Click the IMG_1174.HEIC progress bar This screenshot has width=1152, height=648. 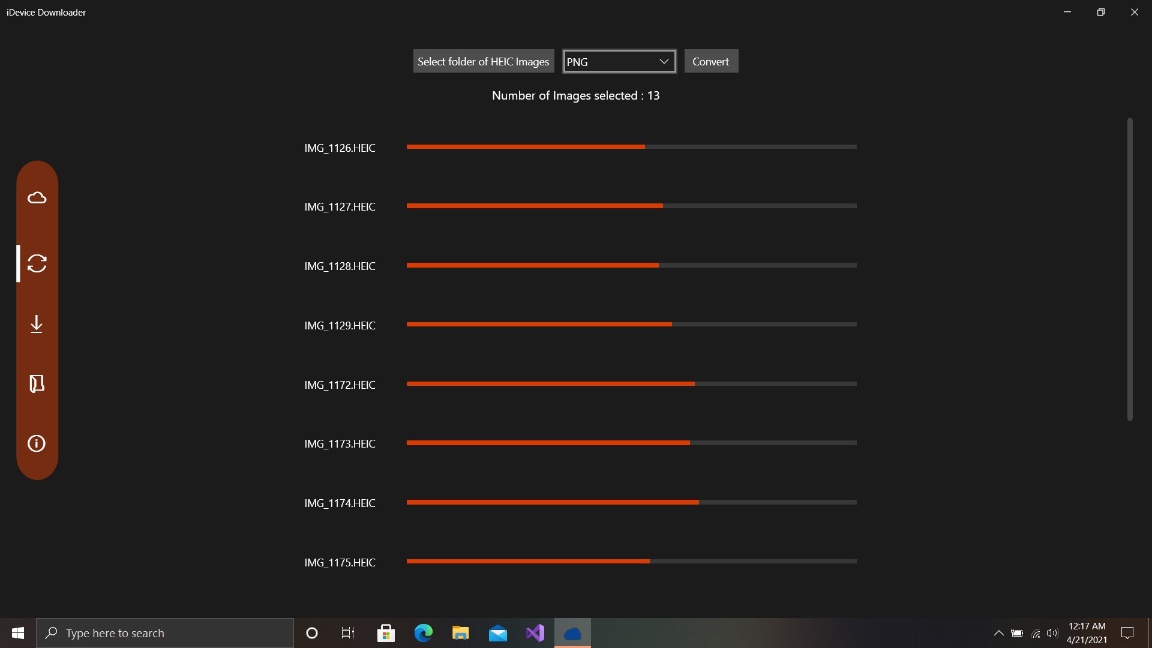(x=631, y=502)
